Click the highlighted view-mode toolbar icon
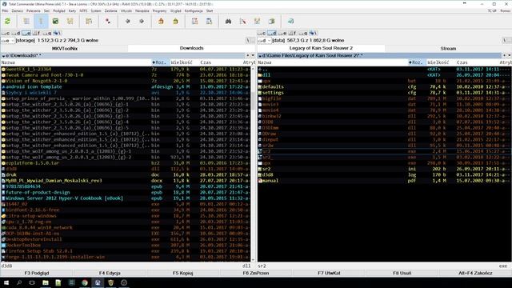 [41, 22]
